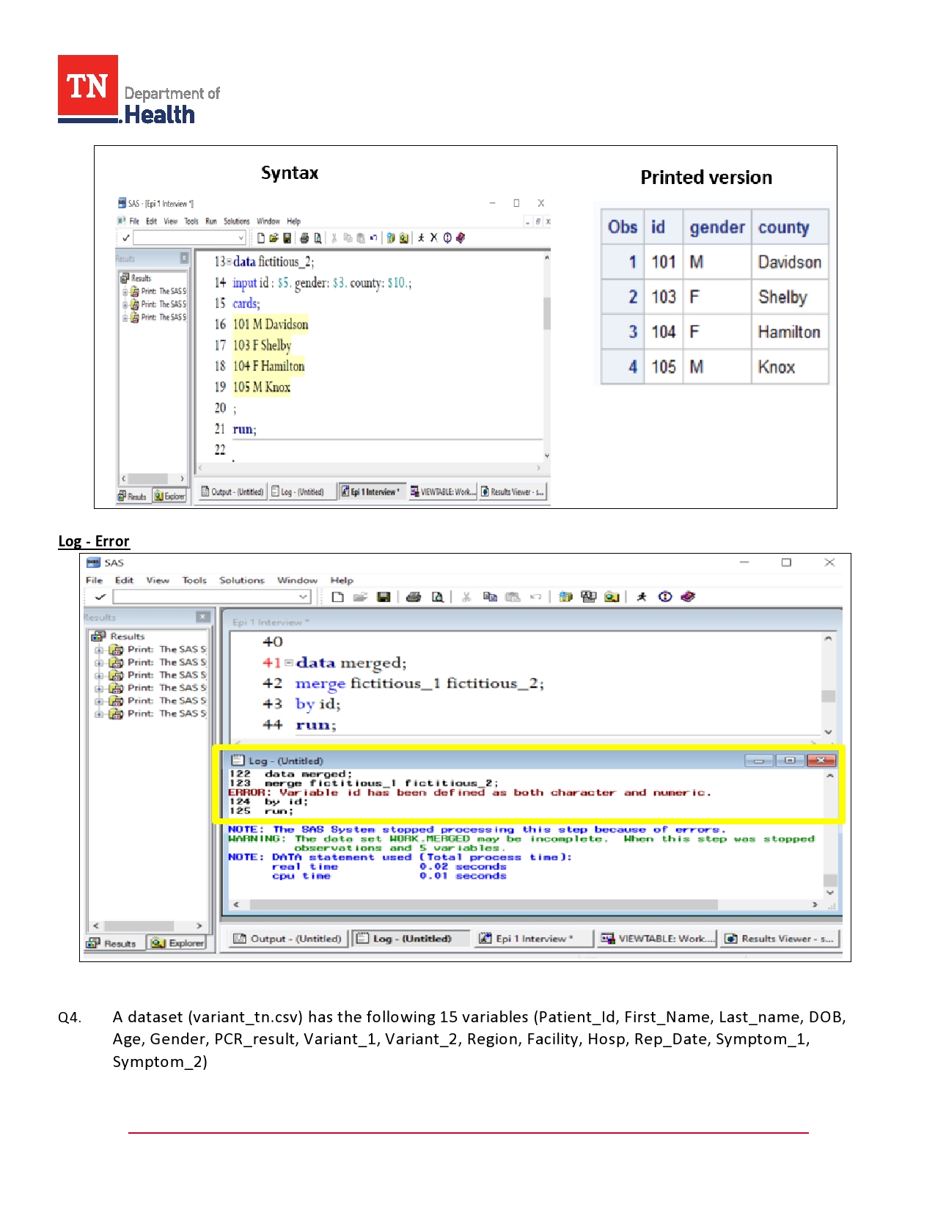Click Break icon in Syntax SAS window toolbar

[x=447, y=238]
